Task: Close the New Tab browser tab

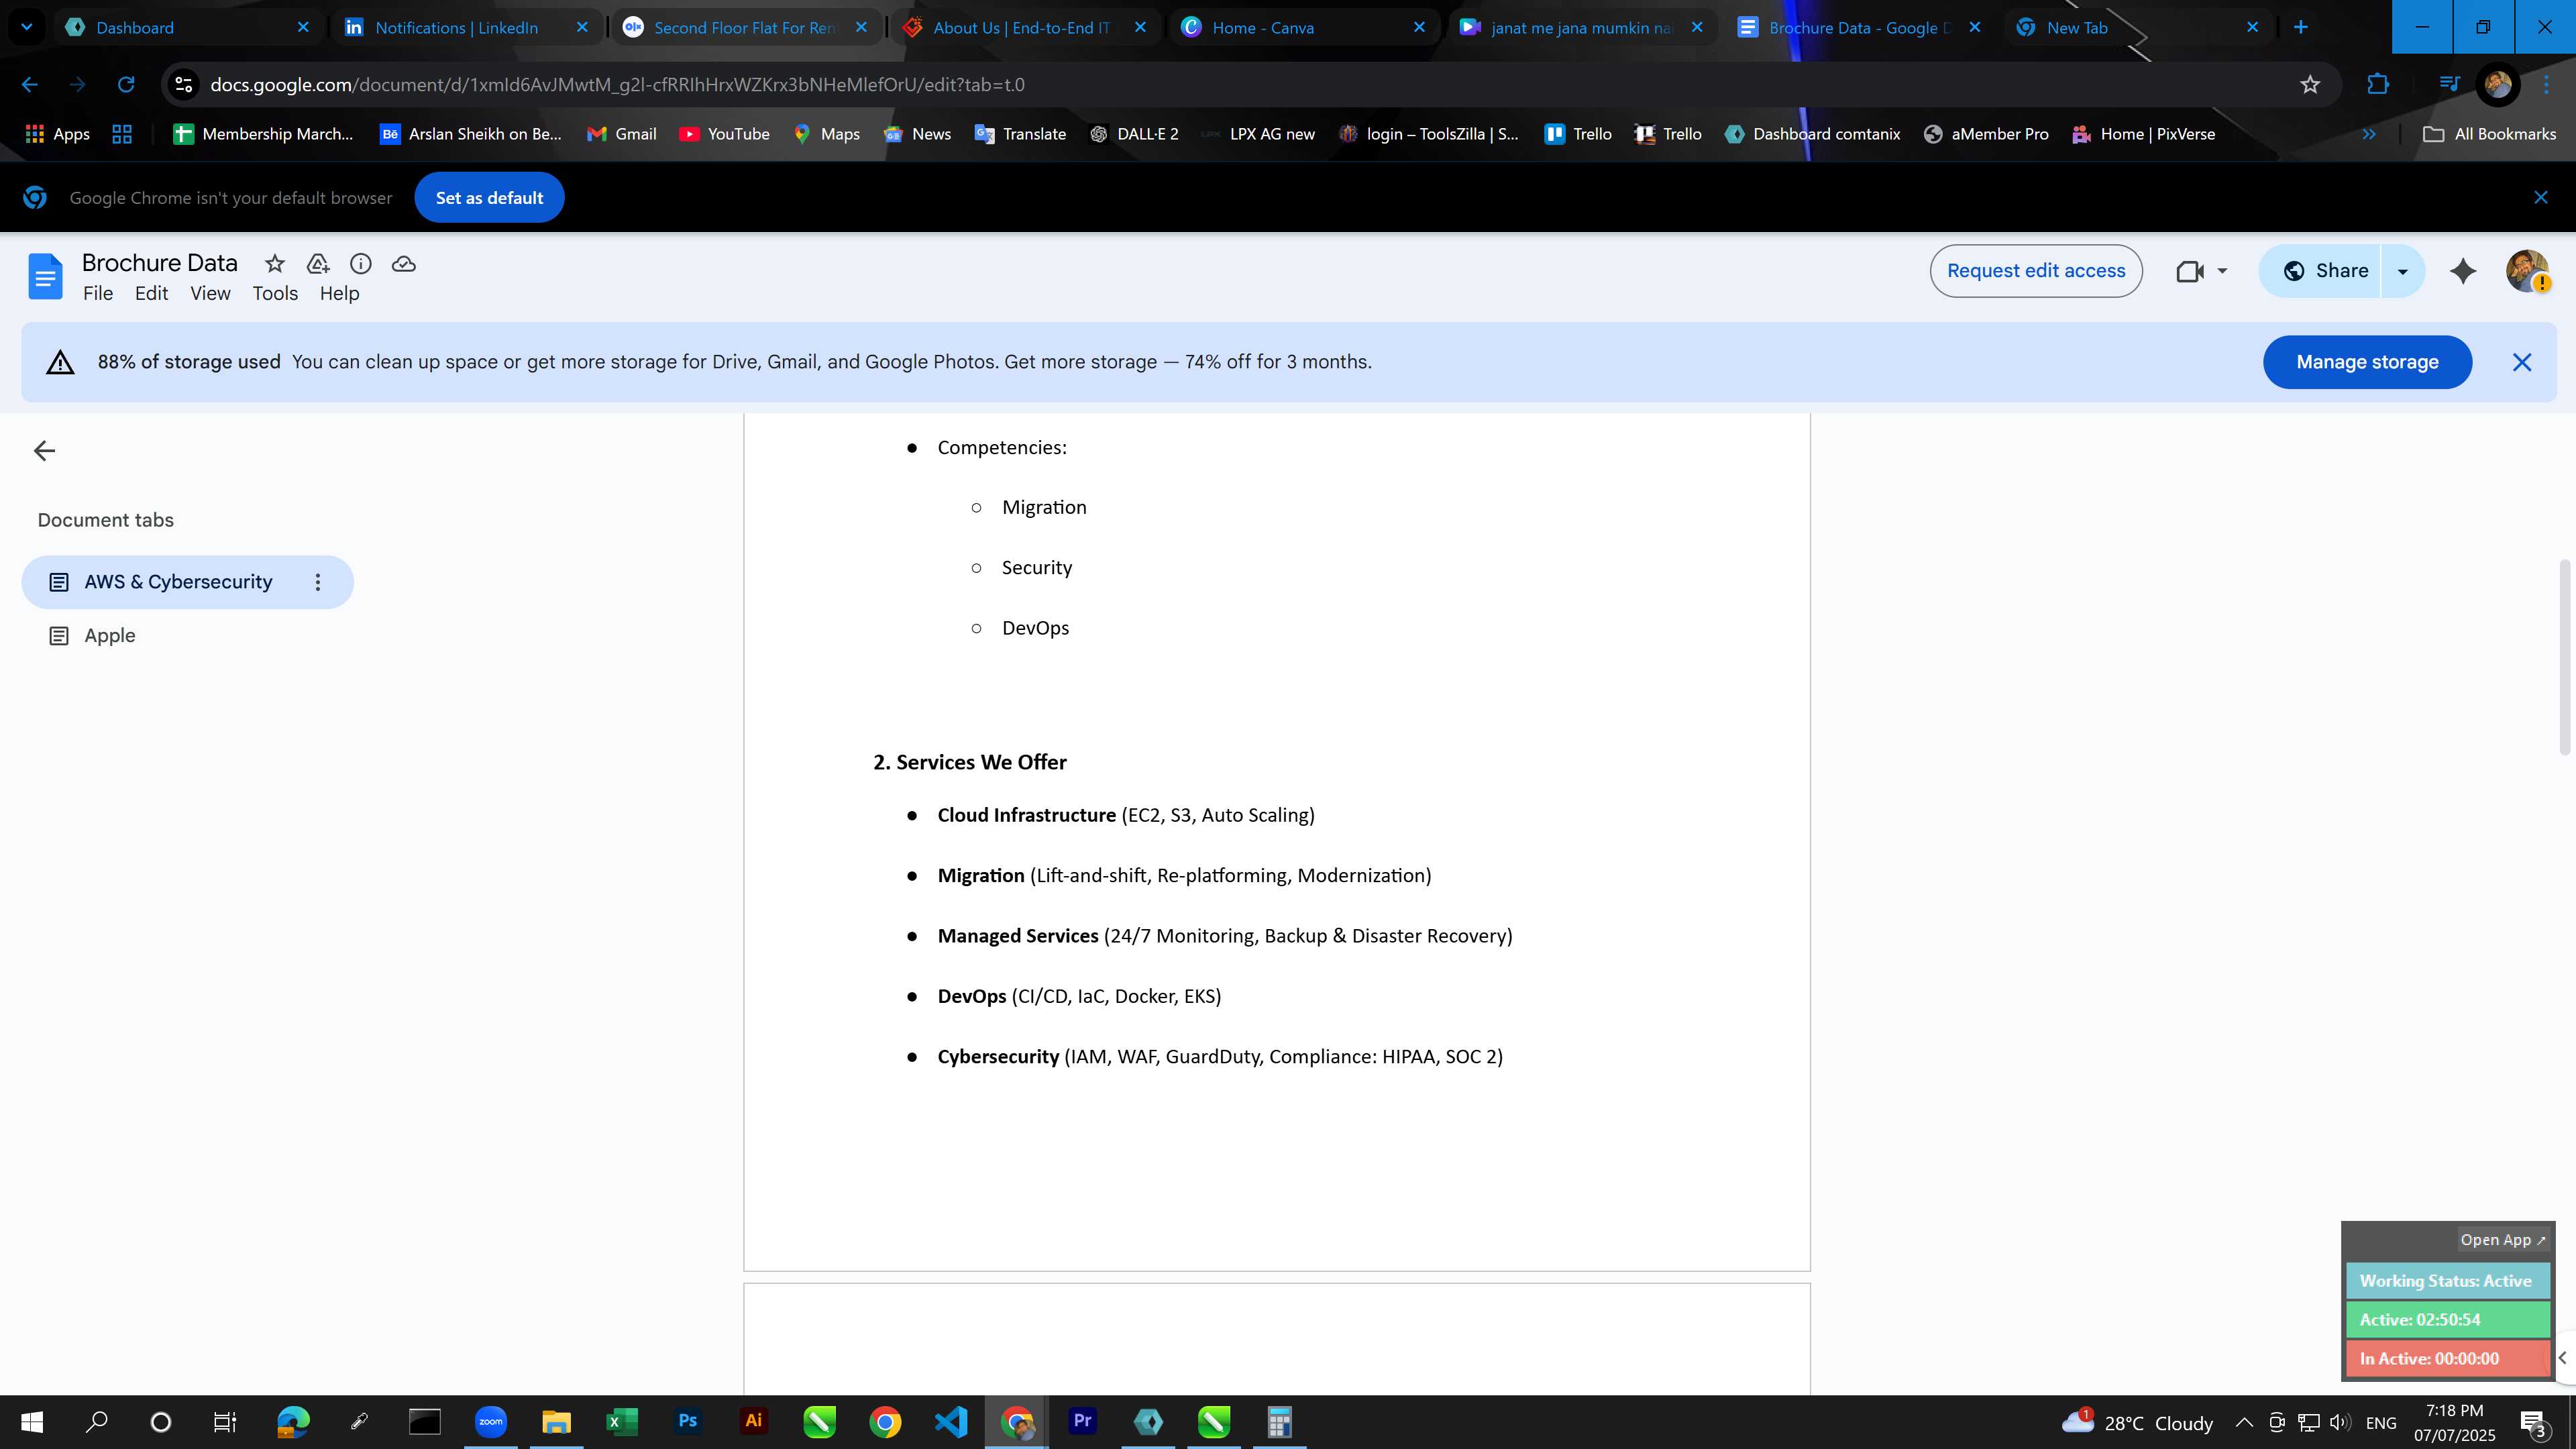Action: [x=2252, y=28]
